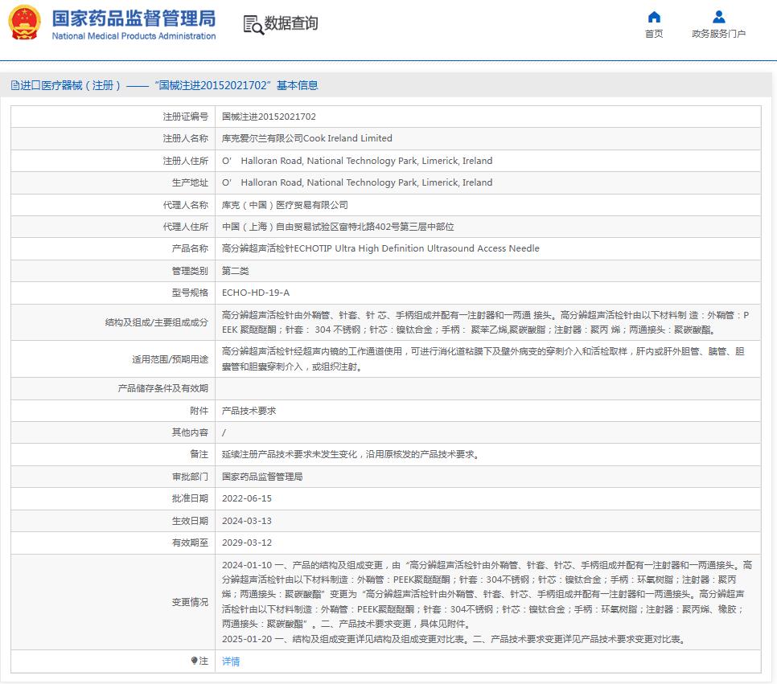Click the 产品名称 label

190,248
